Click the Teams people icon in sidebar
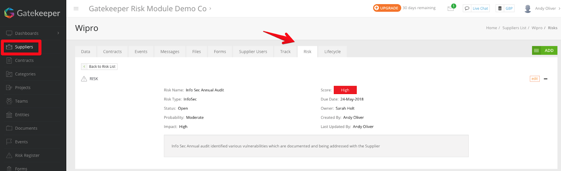The width and height of the screenshot is (561, 171). [x=9, y=101]
